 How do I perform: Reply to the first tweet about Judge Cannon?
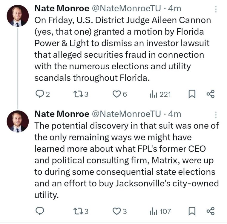tap(40, 95)
